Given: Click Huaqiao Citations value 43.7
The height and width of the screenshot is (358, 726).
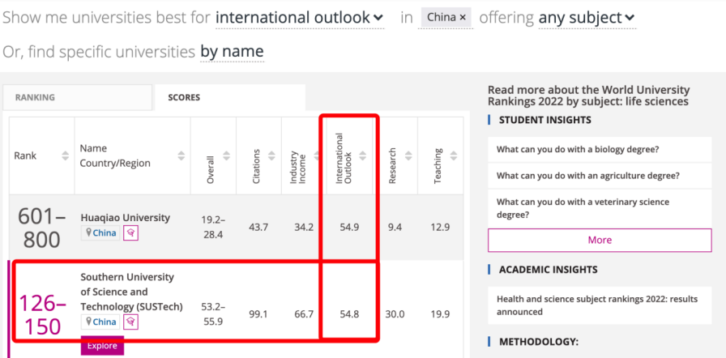Looking at the screenshot, I should click(x=258, y=228).
